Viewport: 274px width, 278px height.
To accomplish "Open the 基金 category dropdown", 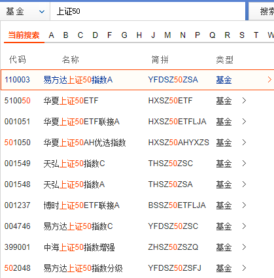I will tap(25, 11).
